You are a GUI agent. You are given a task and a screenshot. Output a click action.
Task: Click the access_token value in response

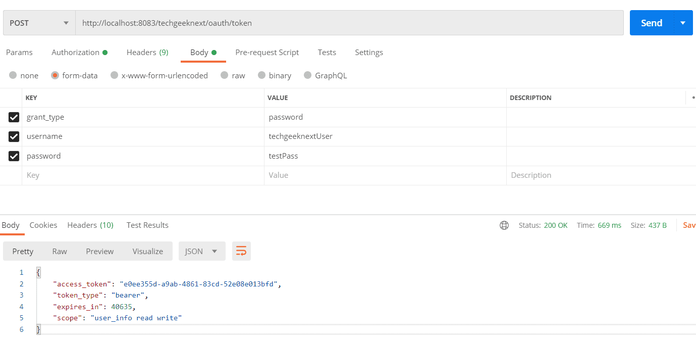[x=199, y=284]
